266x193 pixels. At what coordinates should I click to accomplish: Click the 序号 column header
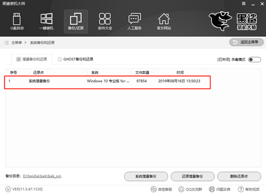[13, 72]
